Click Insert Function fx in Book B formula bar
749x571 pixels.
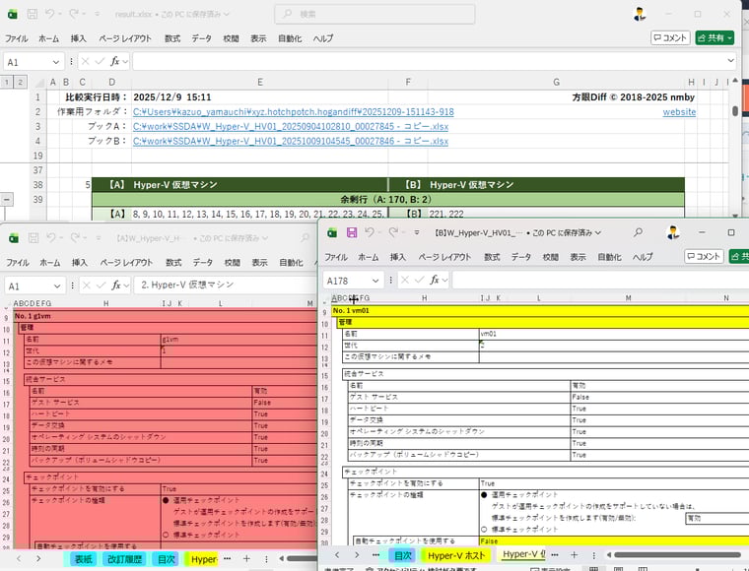pyautogui.click(x=435, y=280)
